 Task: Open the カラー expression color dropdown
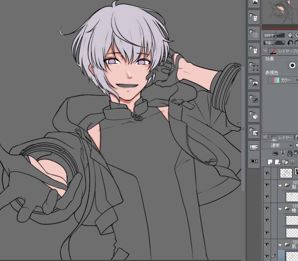283,80
